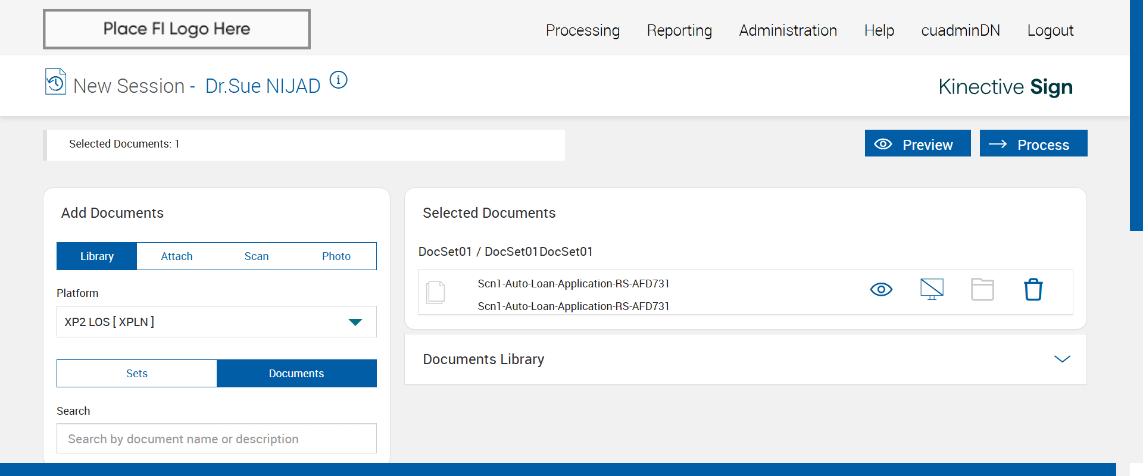Open the Reporting menu
The image size is (1143, 476).
click(x=679, y=30)
